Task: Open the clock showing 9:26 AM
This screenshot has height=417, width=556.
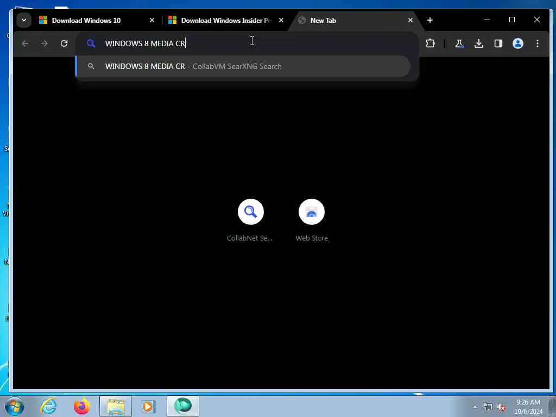Action: (x=528, y=407)
